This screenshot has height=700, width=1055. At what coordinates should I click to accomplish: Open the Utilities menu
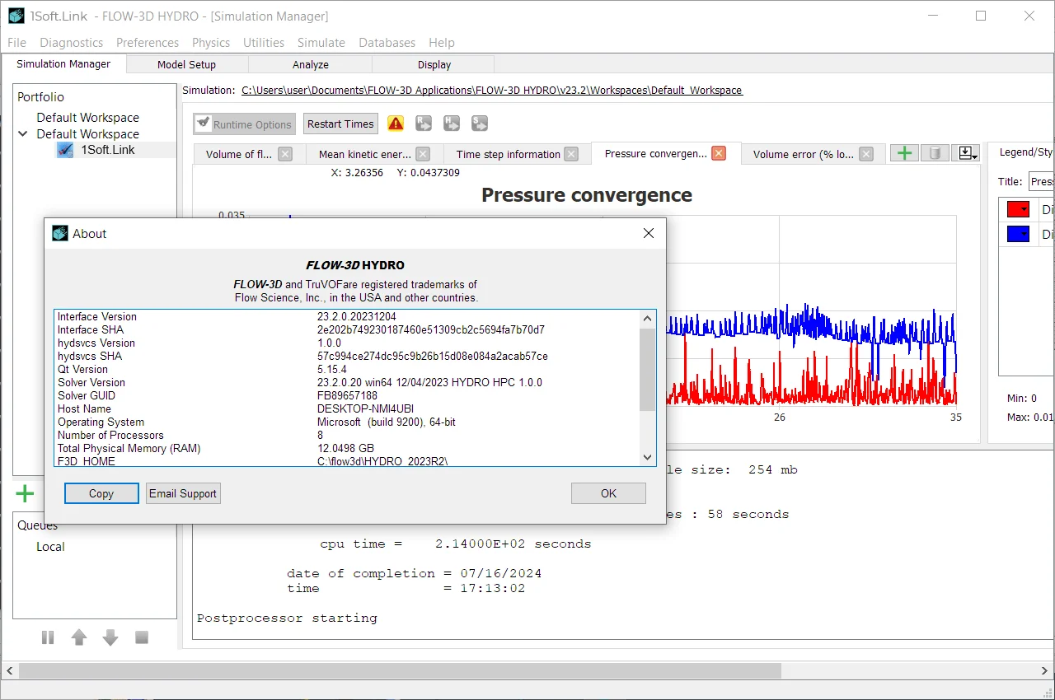tap(264, 42)
